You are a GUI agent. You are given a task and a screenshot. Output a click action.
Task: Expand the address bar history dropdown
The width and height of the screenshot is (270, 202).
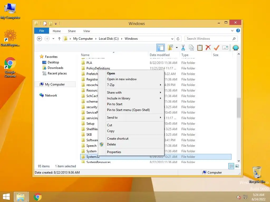coord(172,39)
